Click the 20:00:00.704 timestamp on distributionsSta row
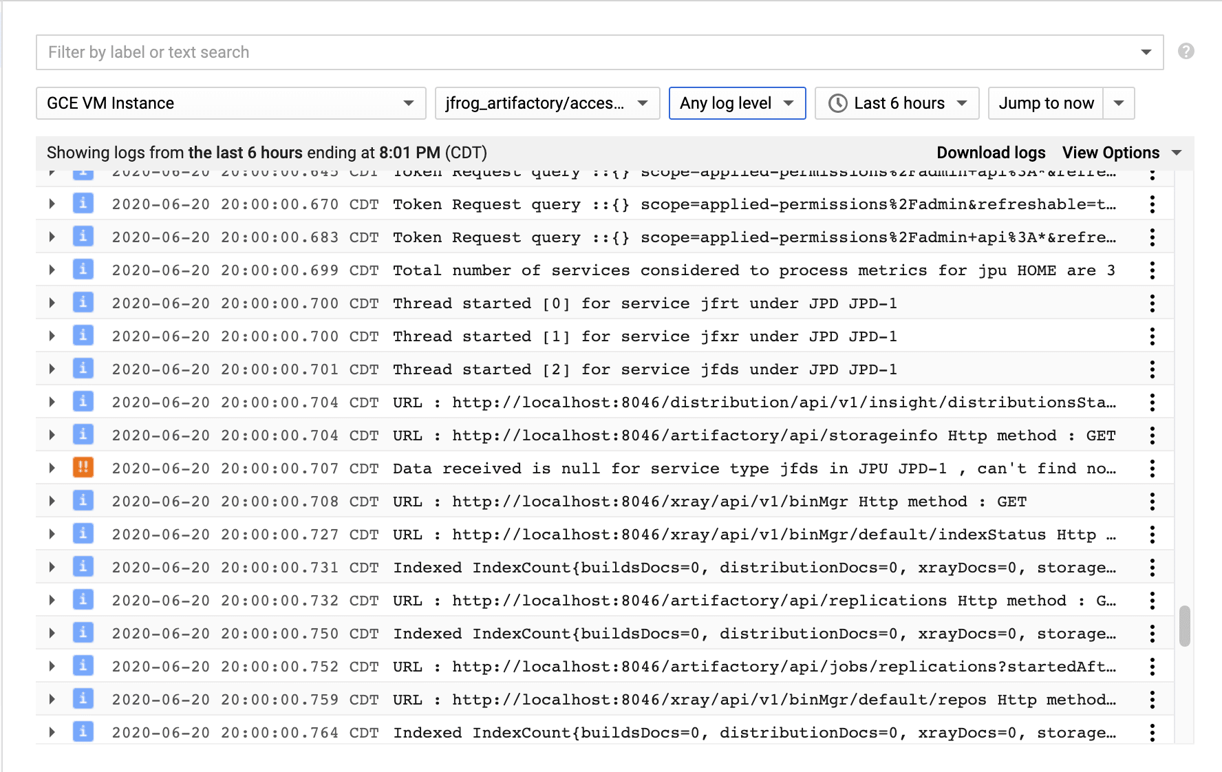Viewport: 1222px width, 772px height. [x=246, y=403]
